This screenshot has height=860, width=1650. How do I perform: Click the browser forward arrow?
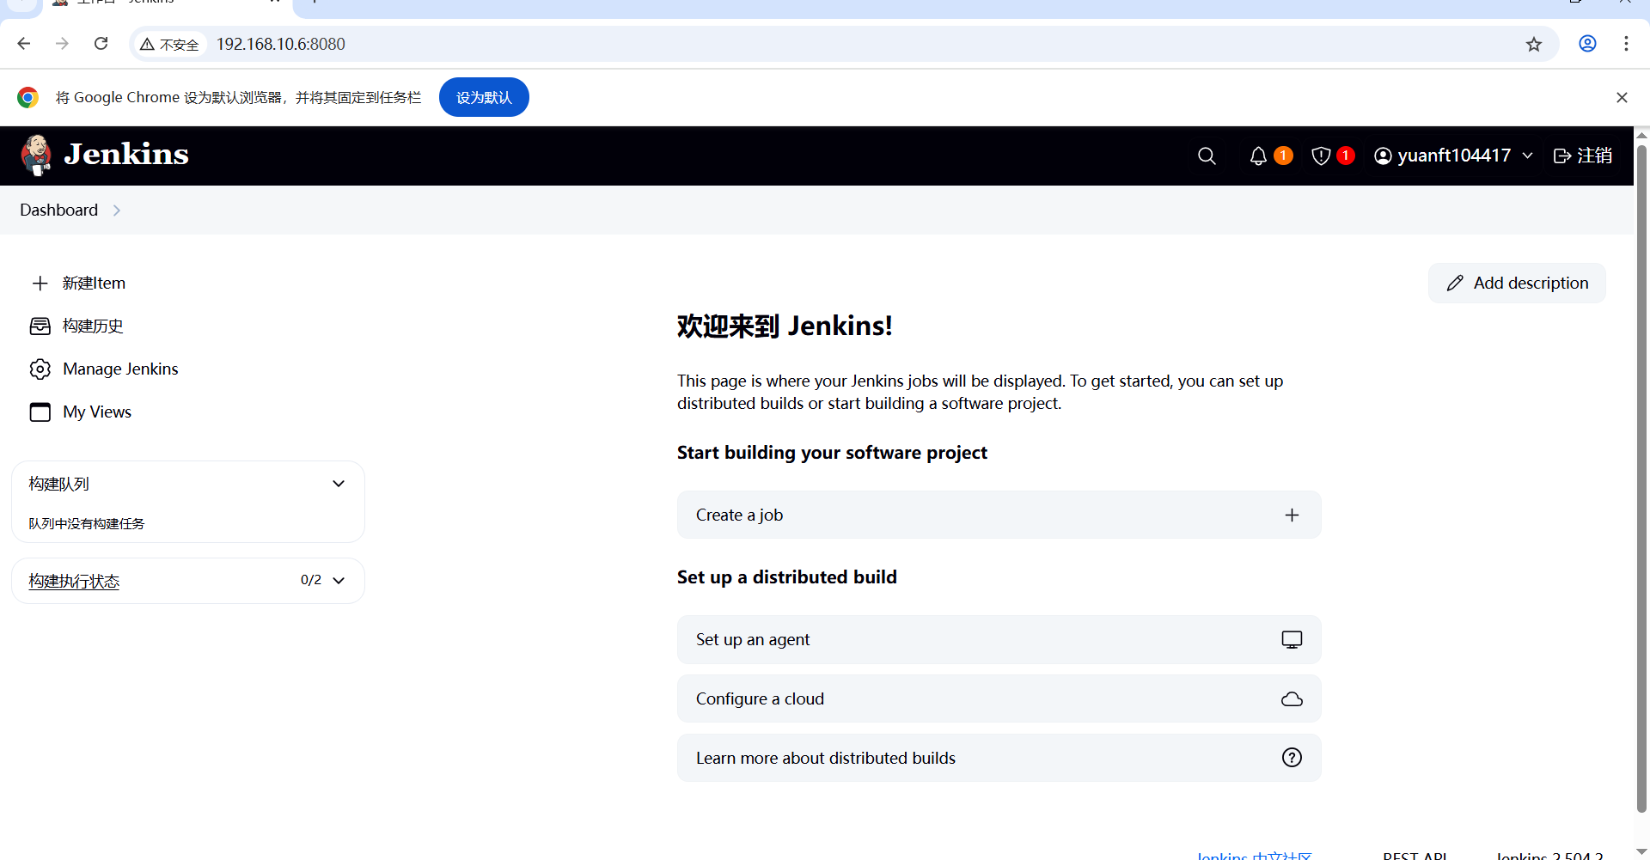click(x=62, y=44)
